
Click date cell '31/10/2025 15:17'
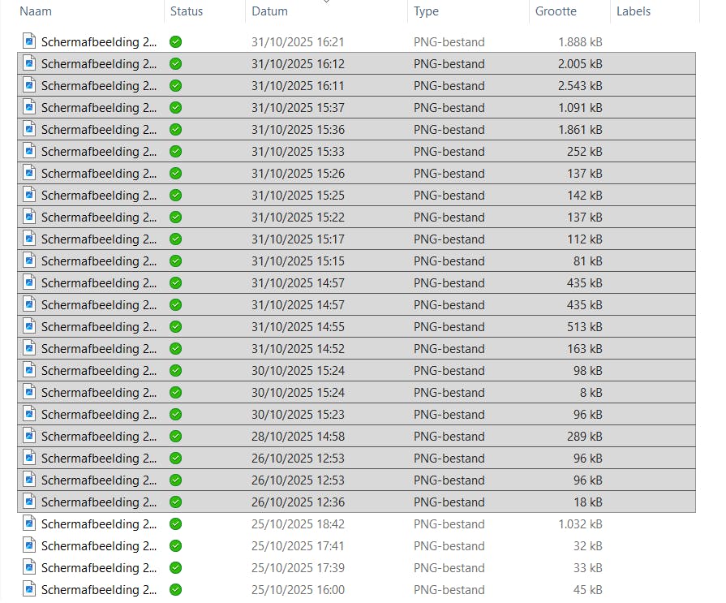[298, 239]
